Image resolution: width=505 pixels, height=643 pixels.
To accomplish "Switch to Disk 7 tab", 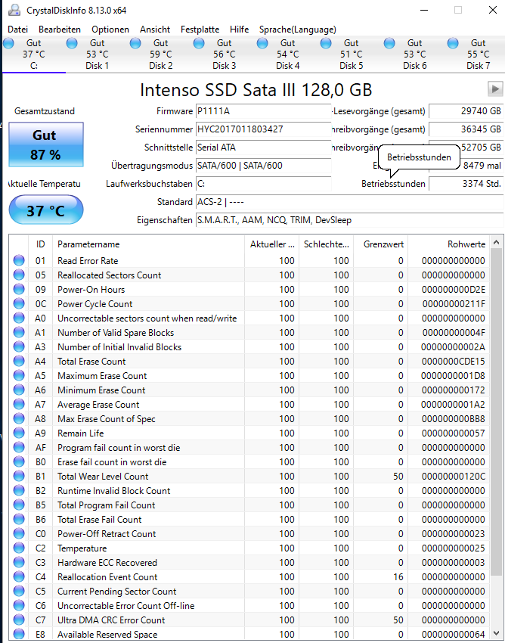I will [x=478, y=54].
